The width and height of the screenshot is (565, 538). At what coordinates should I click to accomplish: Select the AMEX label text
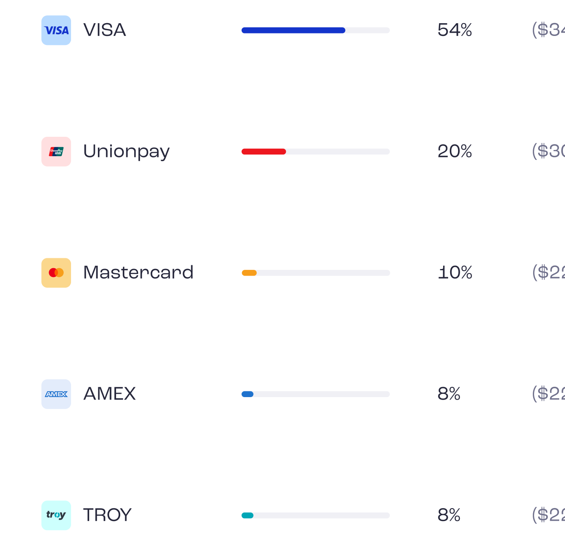109,394
